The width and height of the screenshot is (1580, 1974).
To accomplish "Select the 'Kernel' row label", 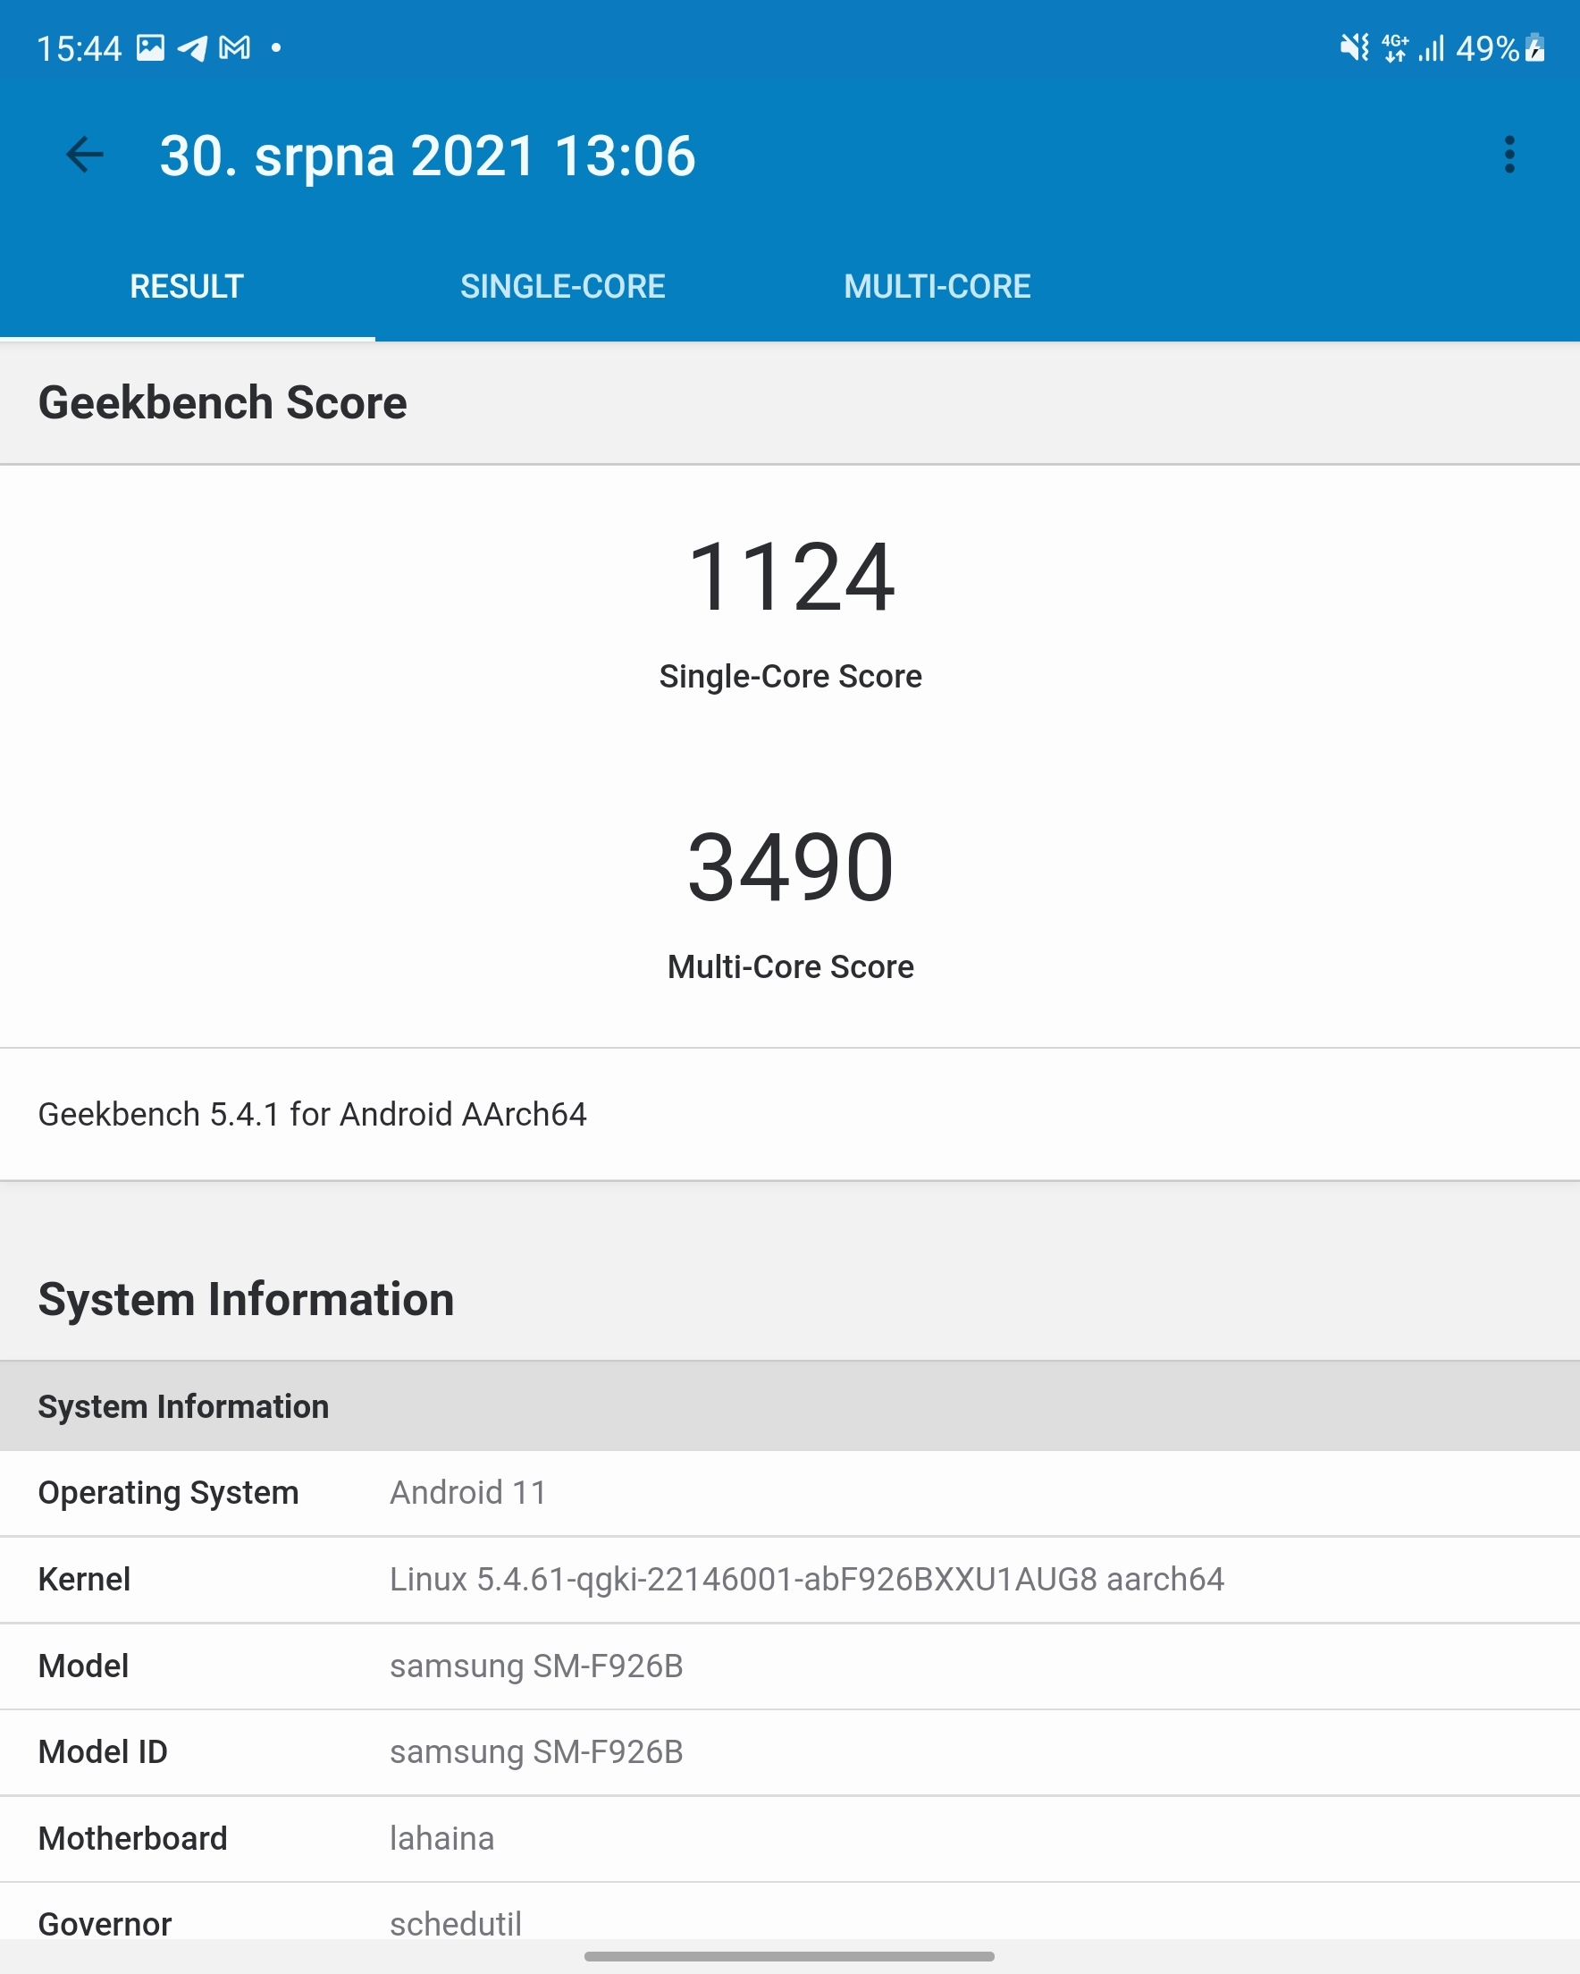I will pyautogui.click(x=84, y=1580).
